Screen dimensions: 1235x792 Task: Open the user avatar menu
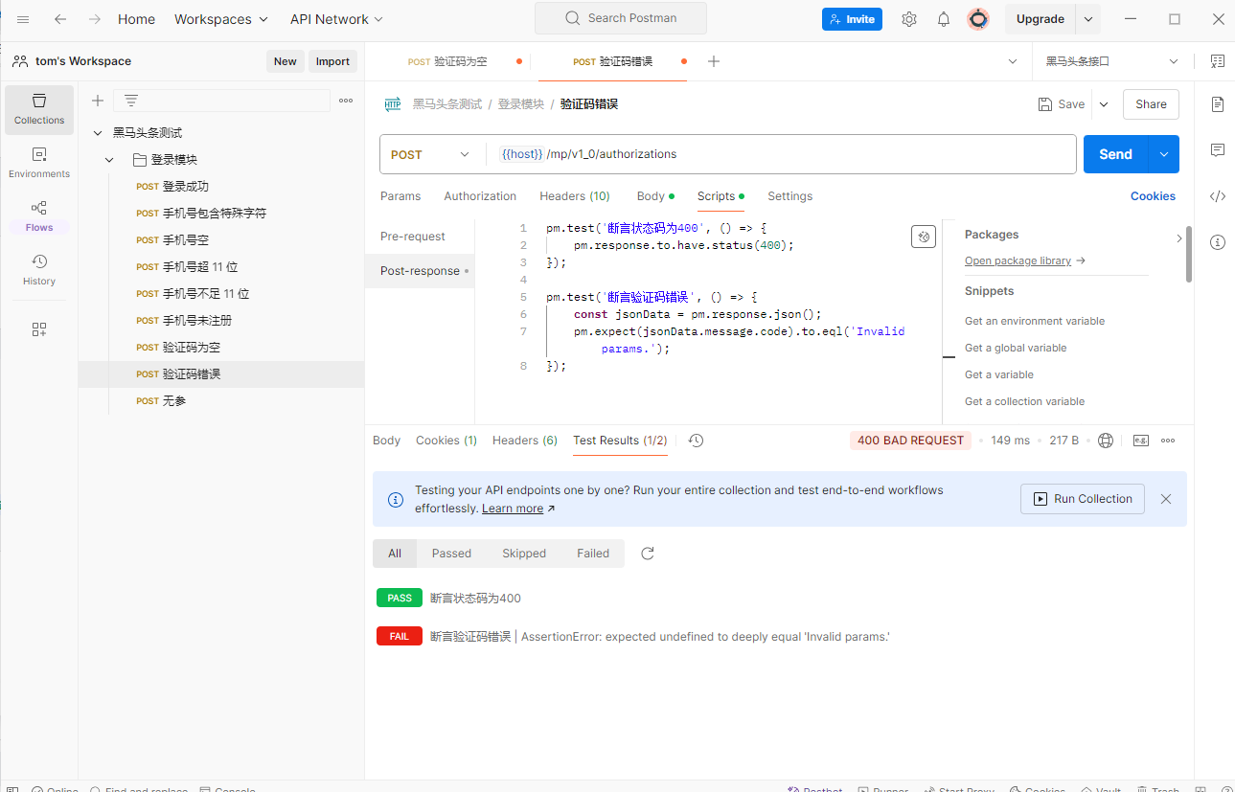point(978,19)
